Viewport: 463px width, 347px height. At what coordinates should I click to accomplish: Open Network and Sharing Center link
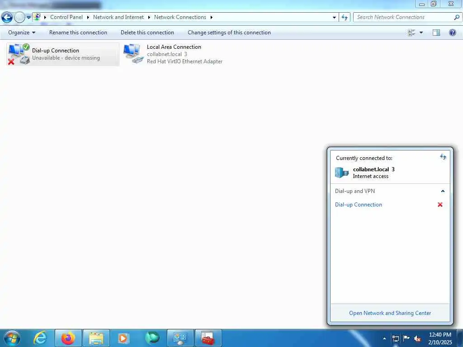pos(390,313)
